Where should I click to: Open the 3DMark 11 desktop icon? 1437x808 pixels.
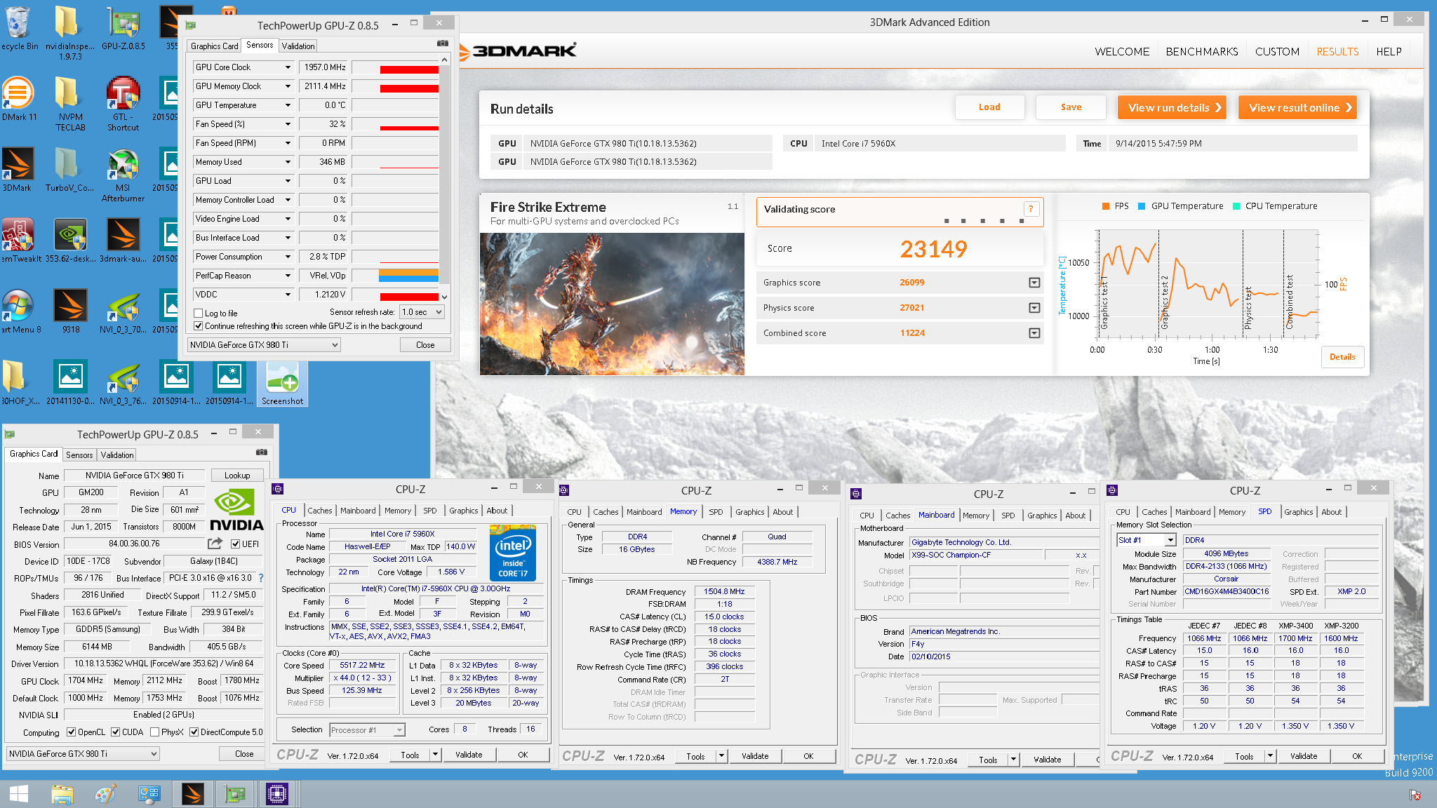pos(19,98)
